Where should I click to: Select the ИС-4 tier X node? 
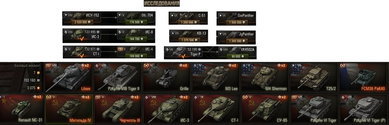coord(136,52)
